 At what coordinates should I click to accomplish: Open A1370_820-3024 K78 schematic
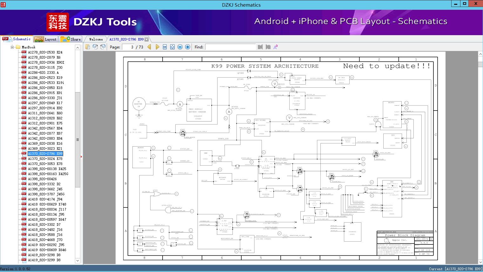click(x=45, y=159)
